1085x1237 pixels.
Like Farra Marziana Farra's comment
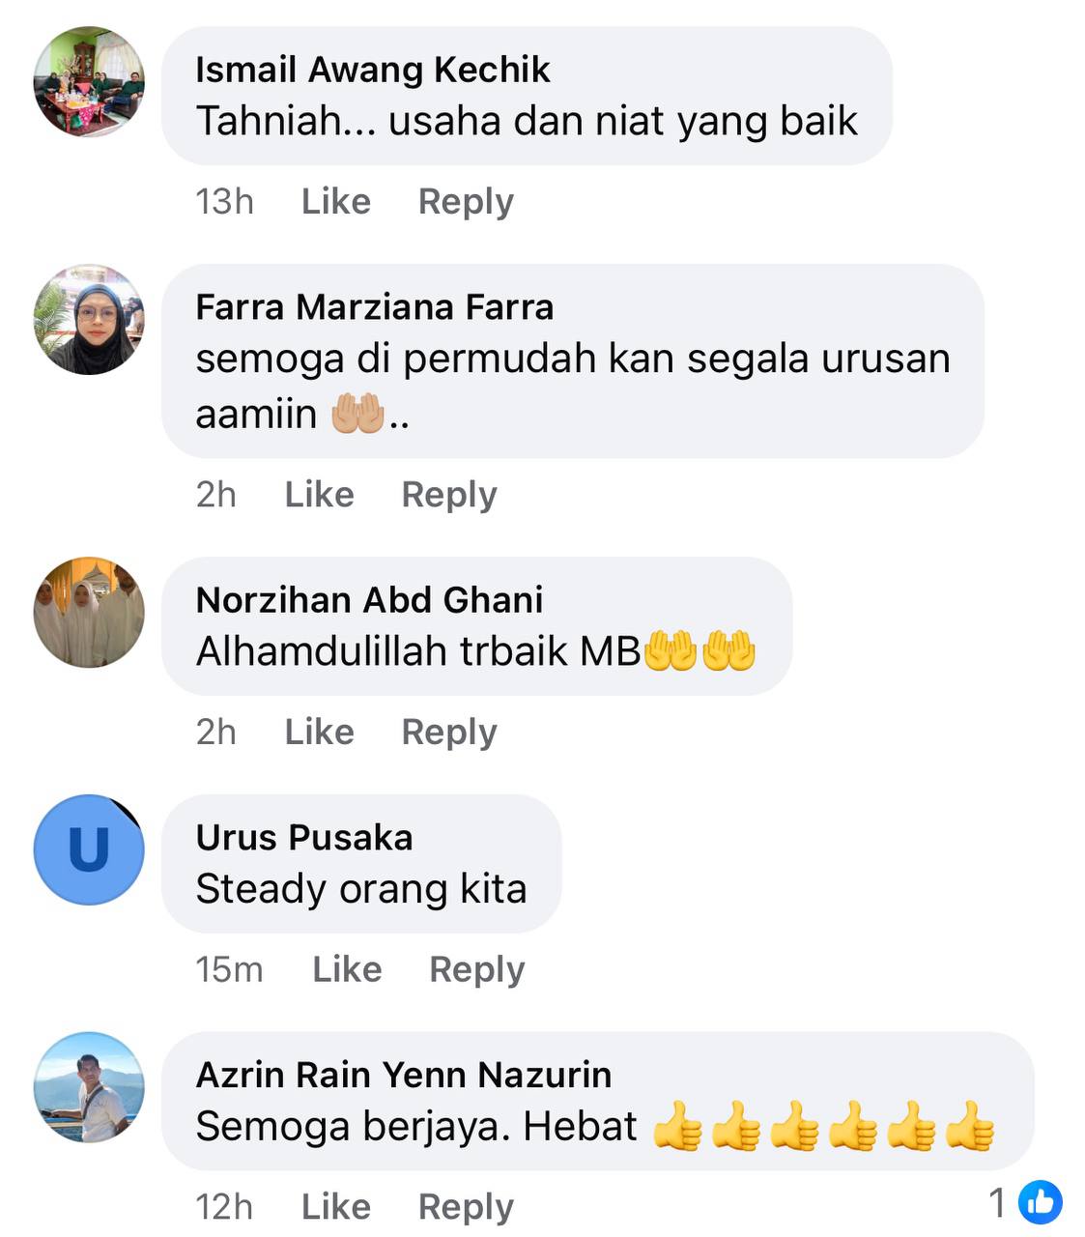[319, 494]
